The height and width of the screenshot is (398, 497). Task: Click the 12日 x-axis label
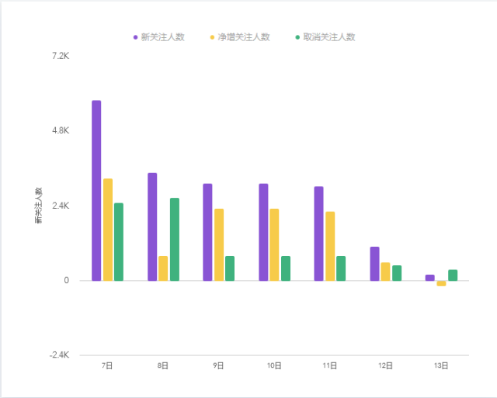[385, 365]
